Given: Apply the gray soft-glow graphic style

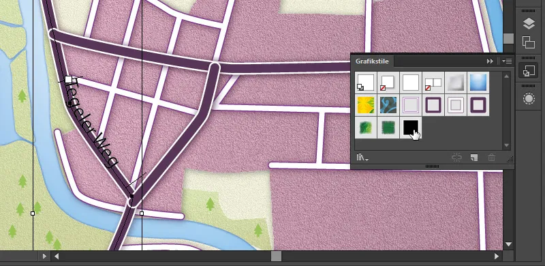Looking at the screenshot, I should pyautogui.click(x=456, y=83).
